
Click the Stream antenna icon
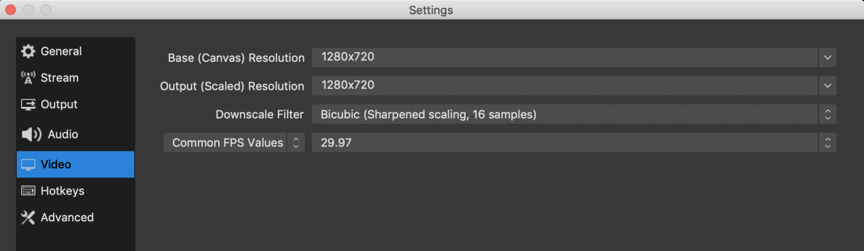click(x=28, y=78)
